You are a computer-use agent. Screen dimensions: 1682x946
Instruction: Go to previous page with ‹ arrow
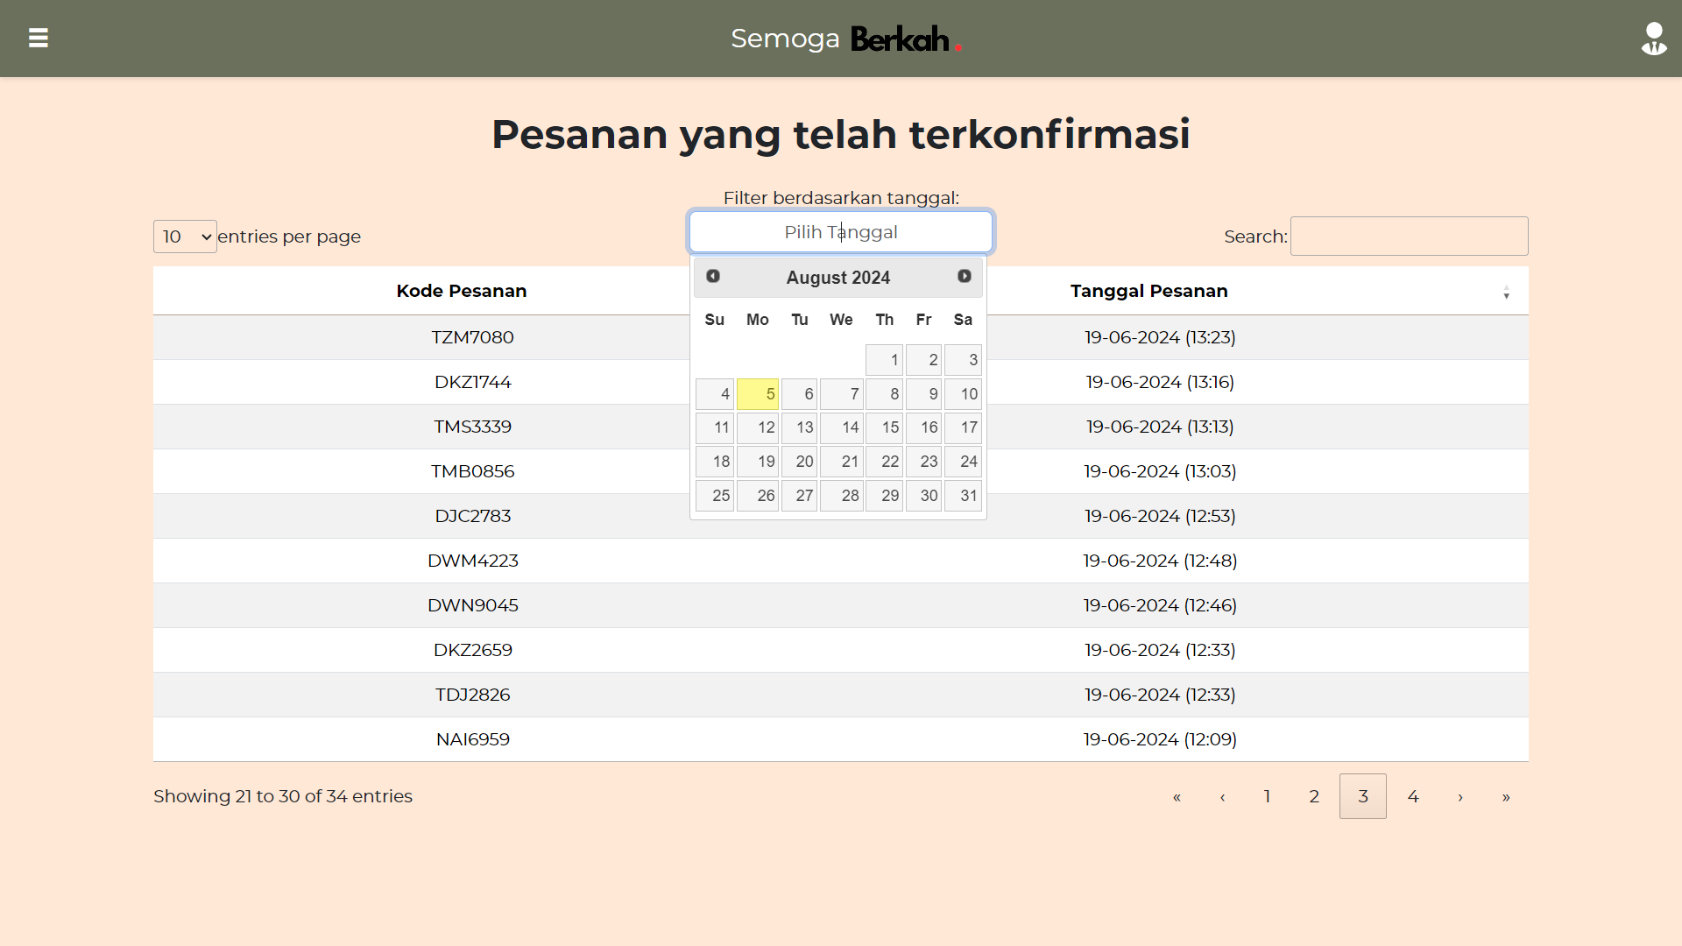(1222, 796)
